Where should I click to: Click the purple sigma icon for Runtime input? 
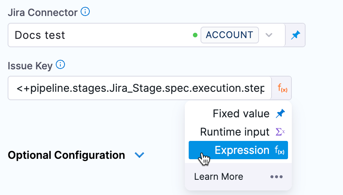pos(280,132)
